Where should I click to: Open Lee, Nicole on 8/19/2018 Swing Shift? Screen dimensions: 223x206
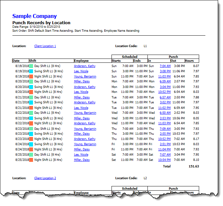pyautogui.click(x=81, y=71)
